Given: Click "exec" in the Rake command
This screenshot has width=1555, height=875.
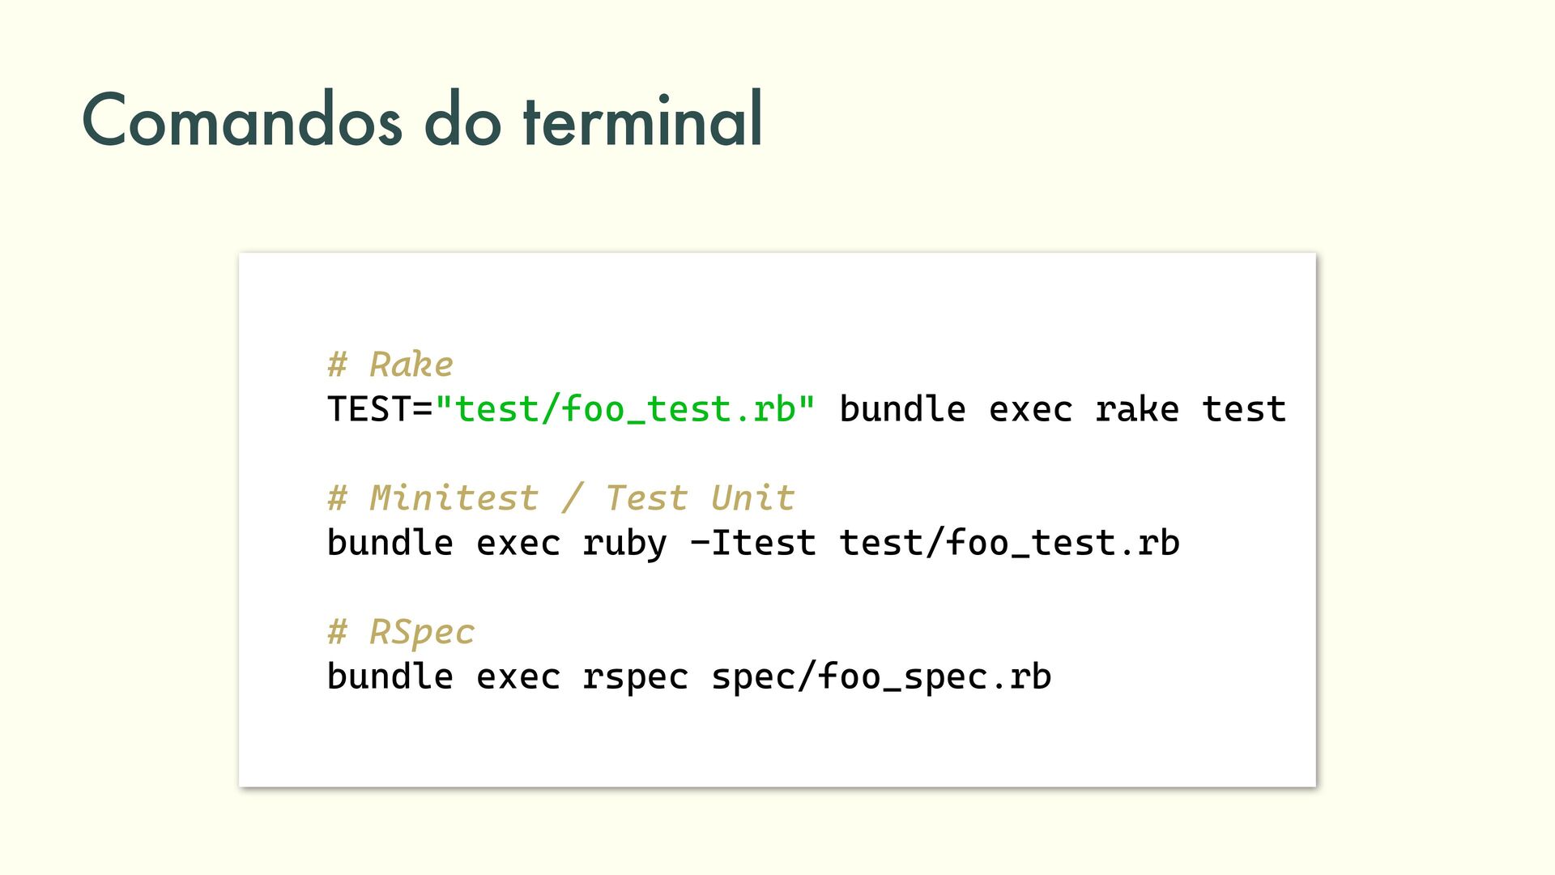Looking at the screenshot, I should point(1030,409).
